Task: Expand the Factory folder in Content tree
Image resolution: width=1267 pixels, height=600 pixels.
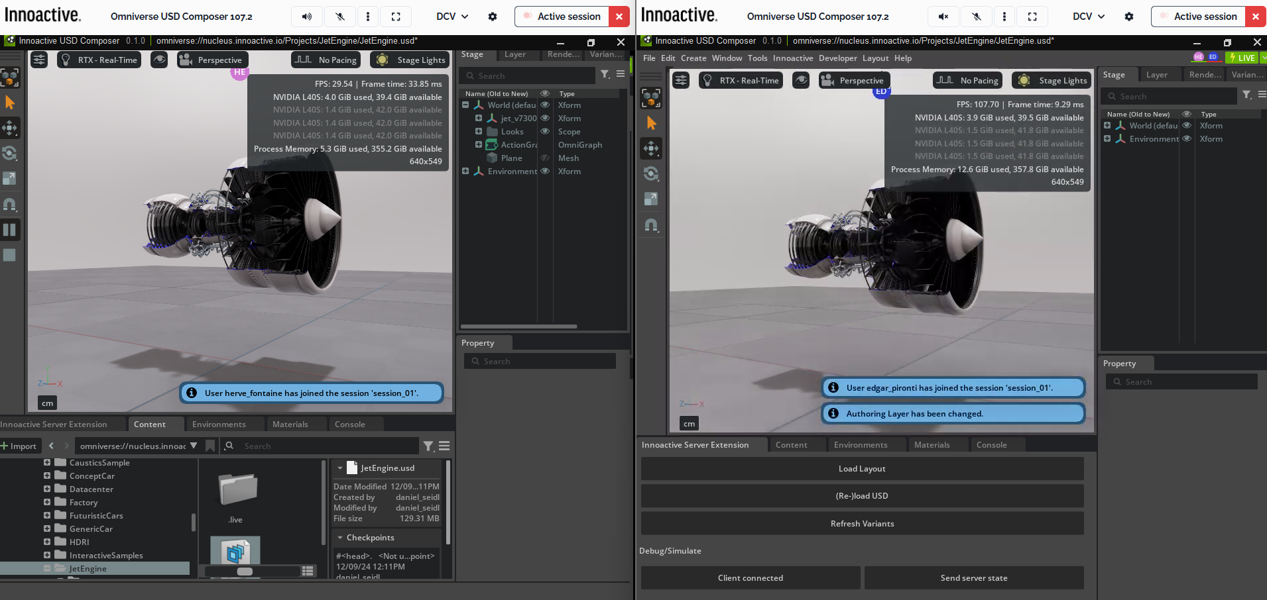Action: click(47, 502)
